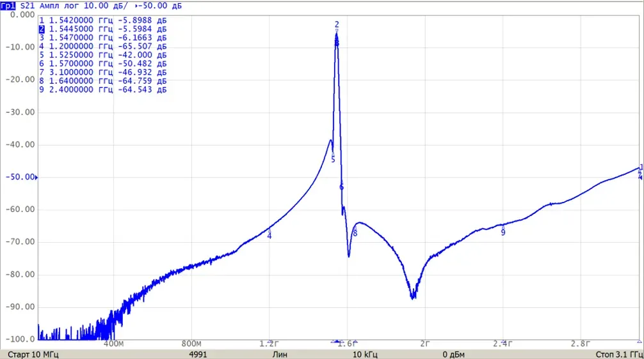Click the 10.00 дБ/ scale value
644x359 pixels.
pyautogui.click(x=106, y=6)
